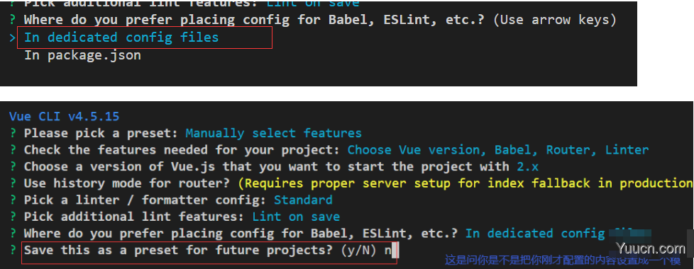The image size is (694, 269).
Task: Click the '>' selection arrow pointer
Action: 12,38
